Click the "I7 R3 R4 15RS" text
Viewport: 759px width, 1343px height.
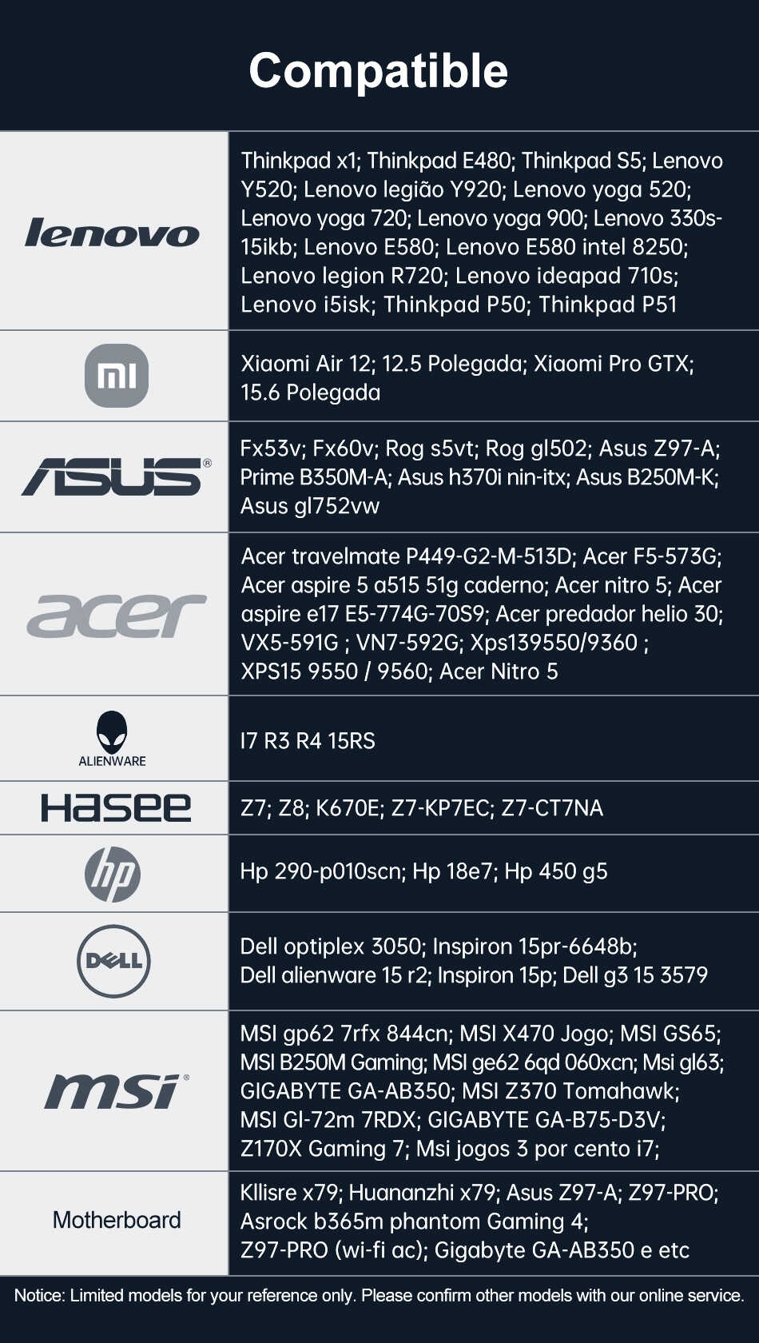tap(308, 740)
